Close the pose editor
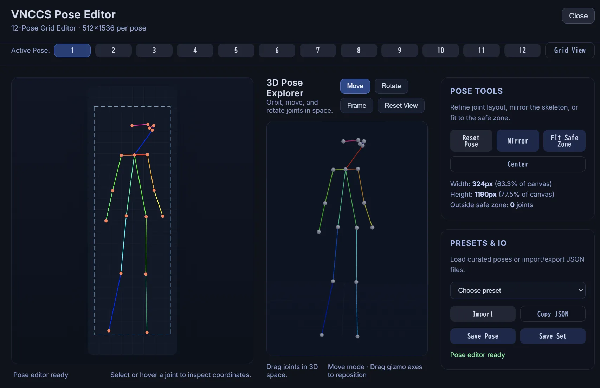Image resolution: width=600 pixels, height=388 pixels. point(578,16)
